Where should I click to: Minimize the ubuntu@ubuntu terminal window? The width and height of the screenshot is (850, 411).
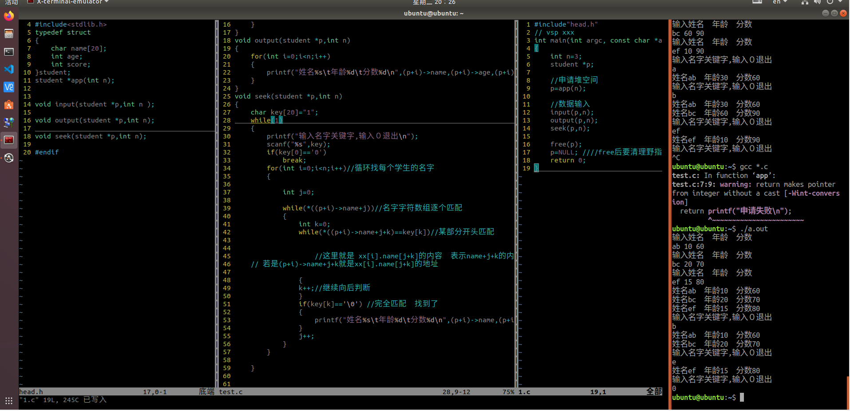(x=825, y=13)
